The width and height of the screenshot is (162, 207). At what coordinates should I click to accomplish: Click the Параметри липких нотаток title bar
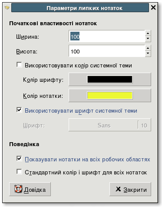80,8
